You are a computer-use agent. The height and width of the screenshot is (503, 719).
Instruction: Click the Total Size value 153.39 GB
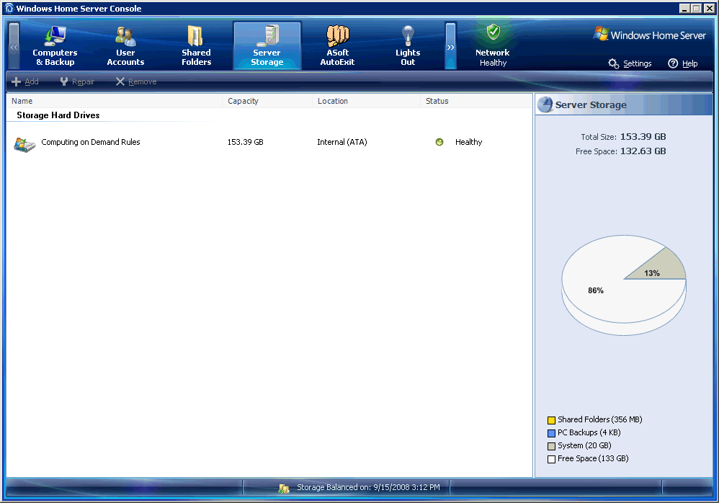643,137
